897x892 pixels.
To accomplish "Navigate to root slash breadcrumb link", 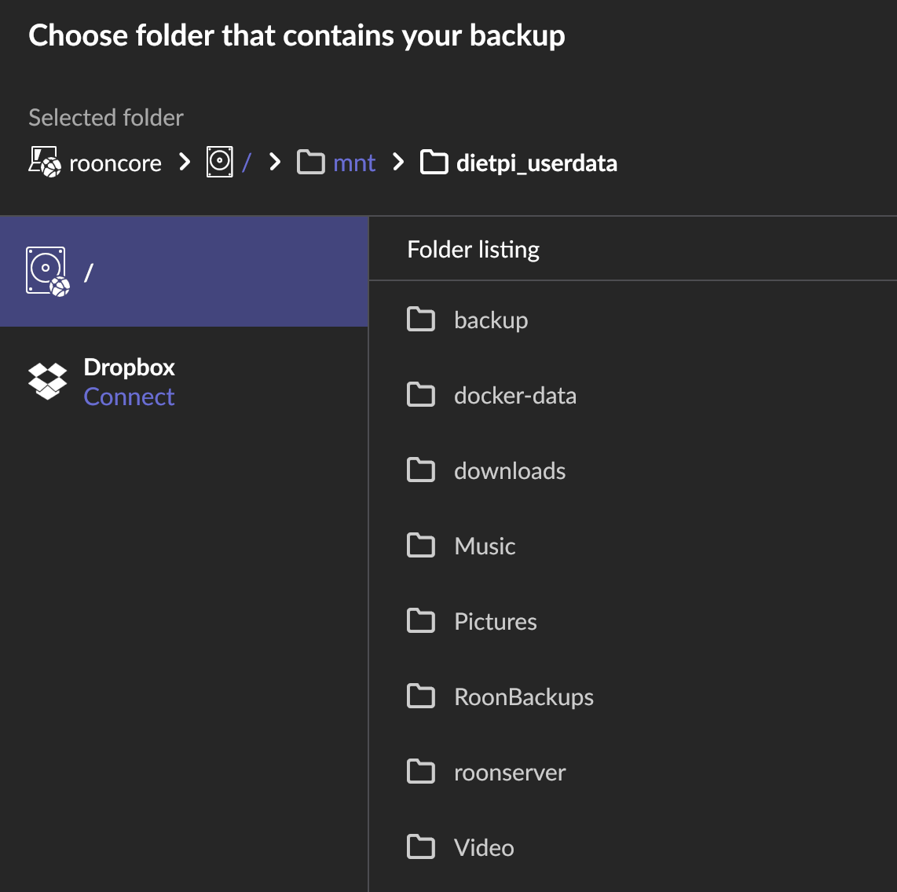I will click(x=247, y=163).
